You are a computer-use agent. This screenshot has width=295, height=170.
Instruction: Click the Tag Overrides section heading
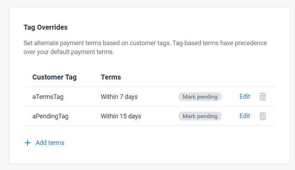[46, 27]
